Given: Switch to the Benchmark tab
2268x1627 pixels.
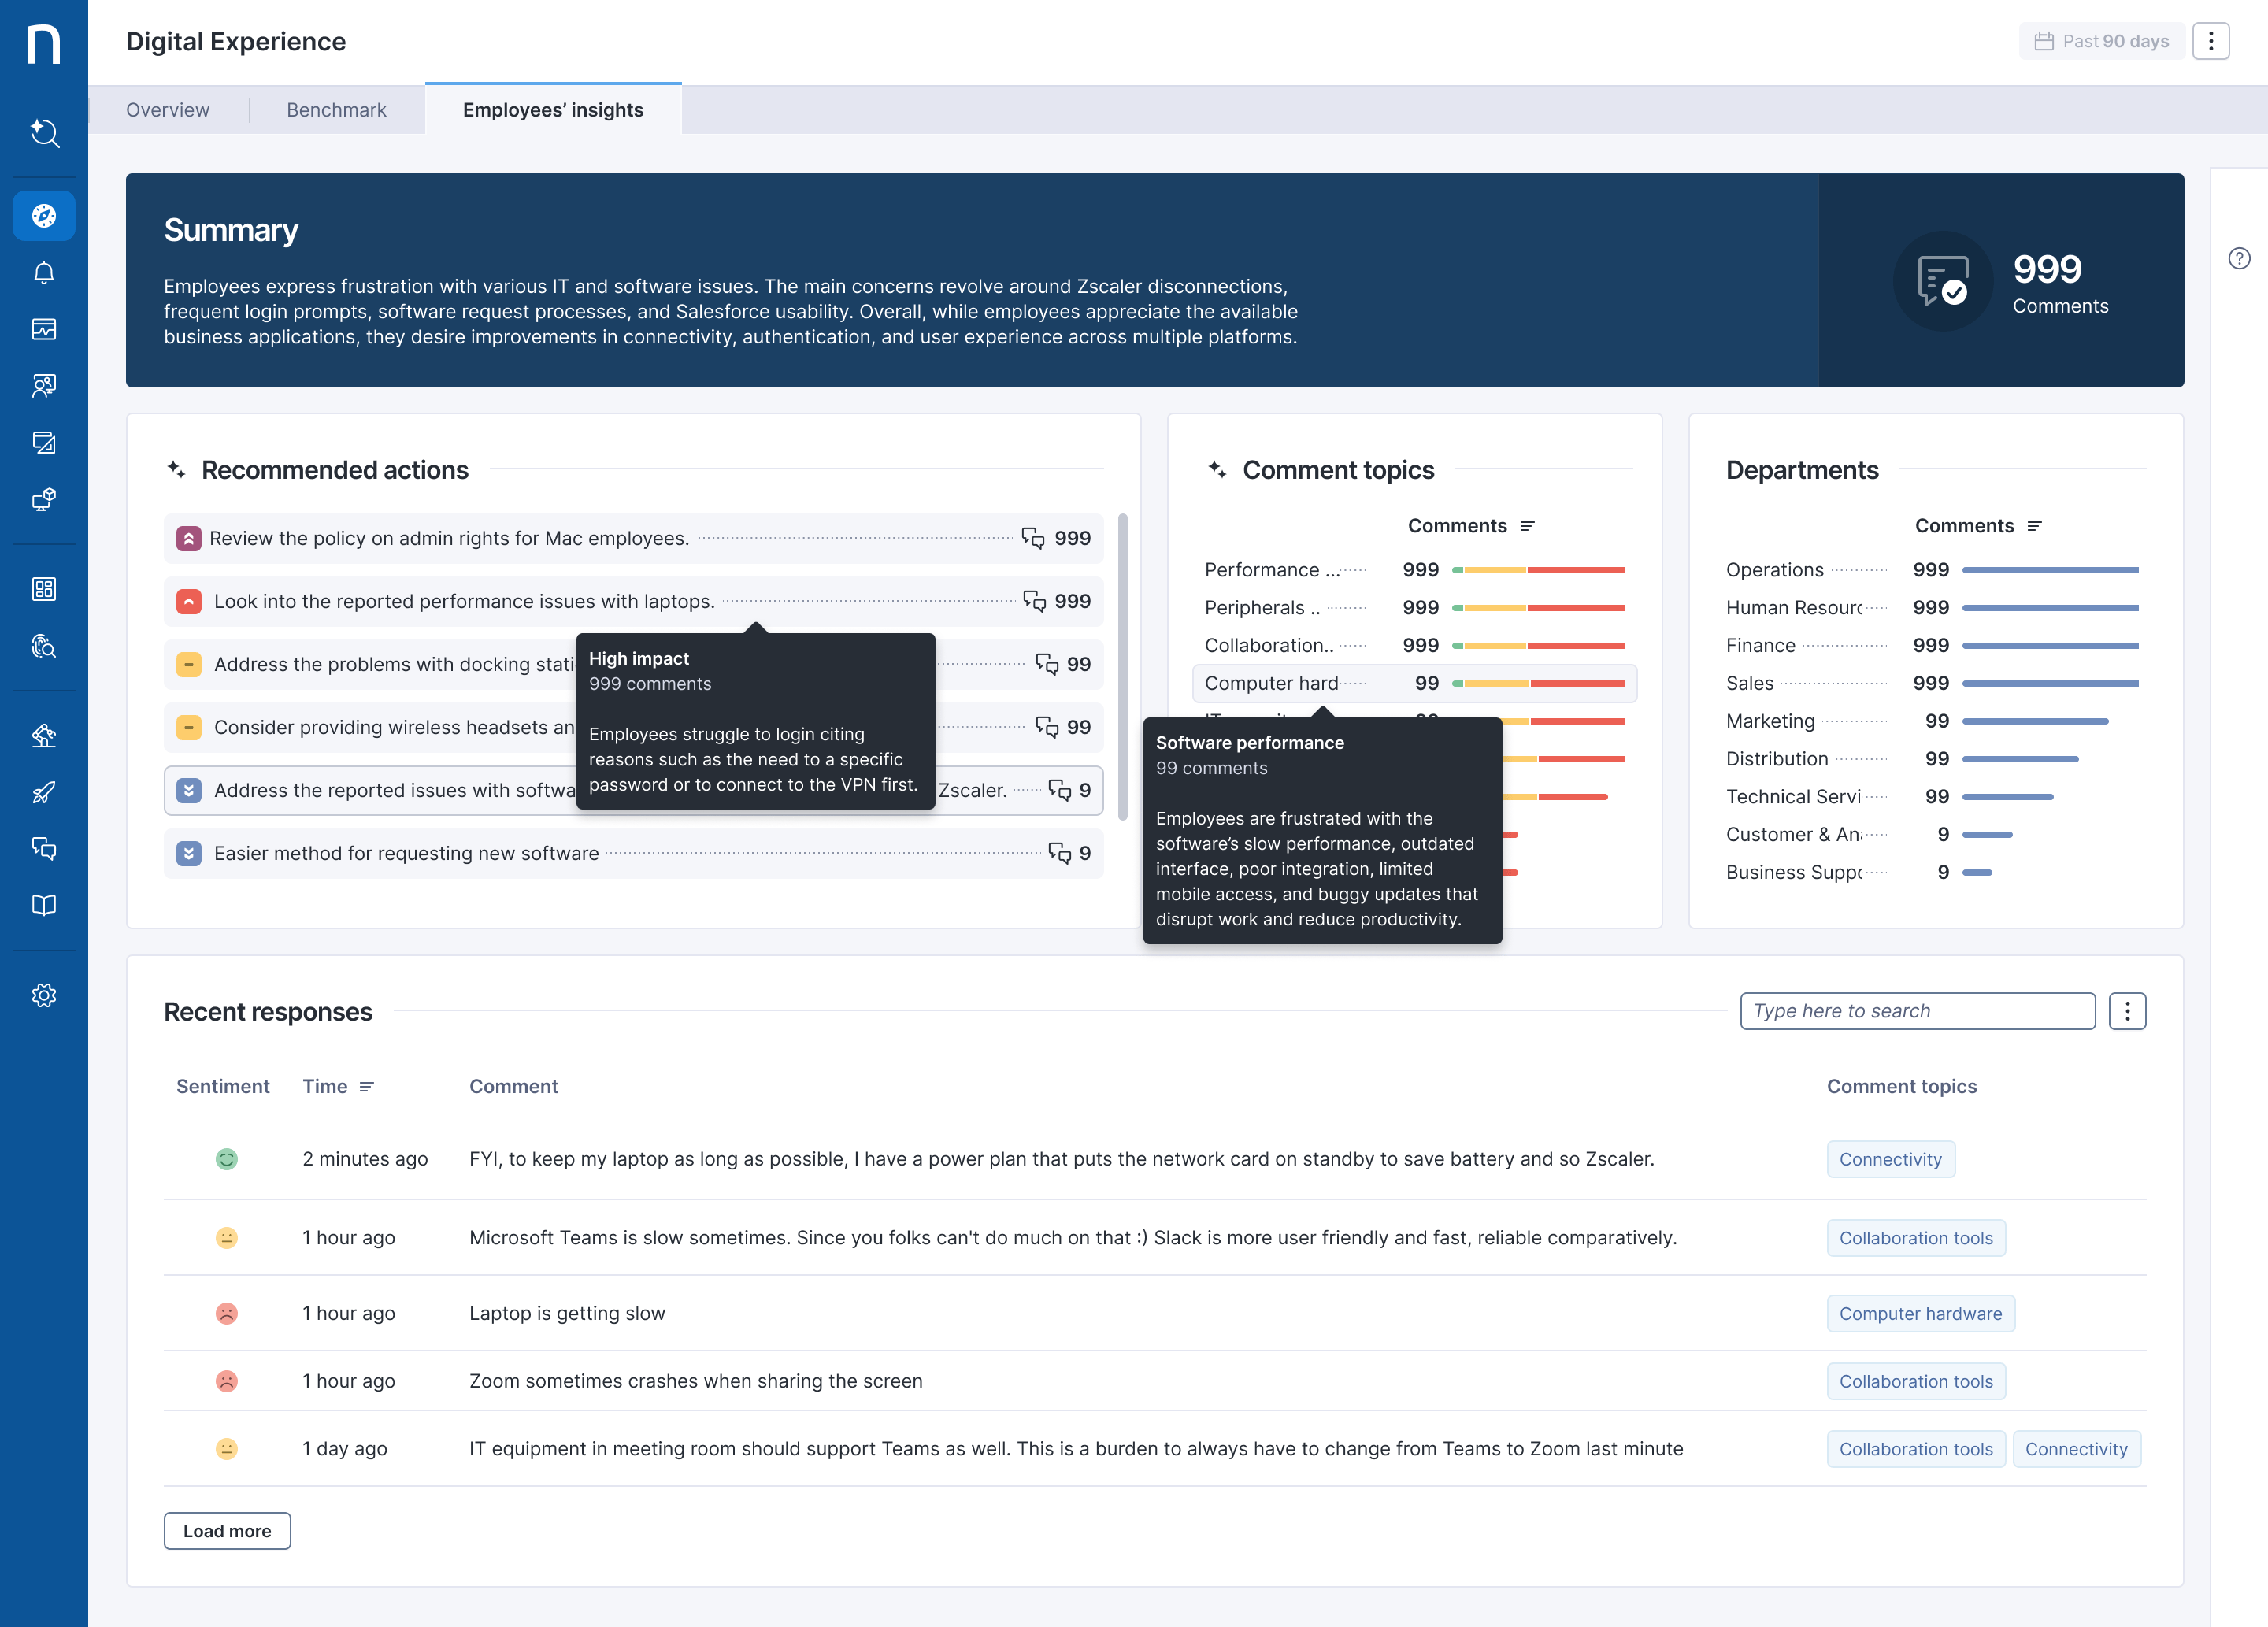Looking at the screenshot, I should point(336,110).
